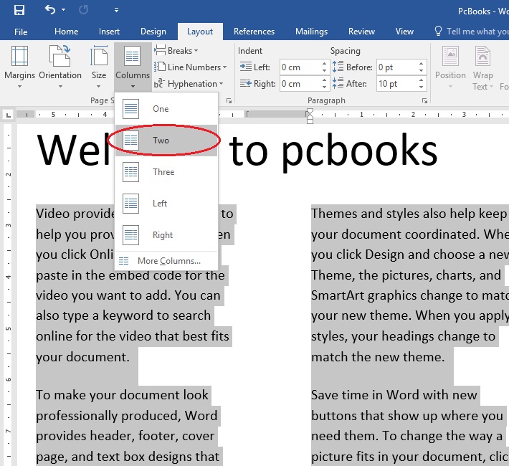Choose One column layout
The image size is (509, 466).
pos(166,109)
